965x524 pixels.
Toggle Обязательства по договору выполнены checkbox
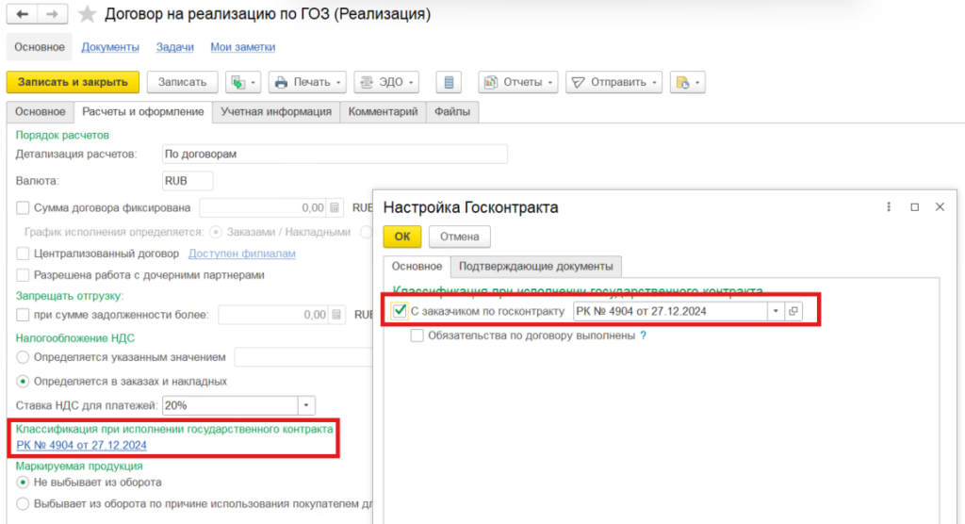pos(417,336)
